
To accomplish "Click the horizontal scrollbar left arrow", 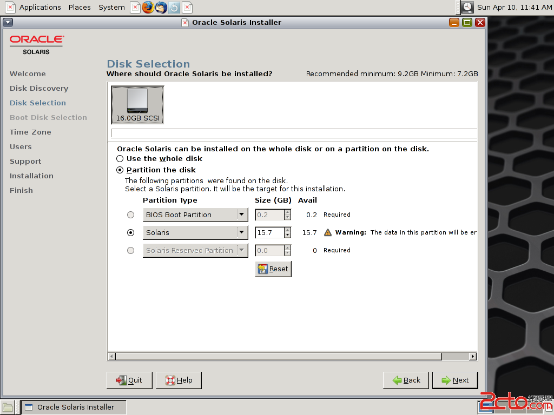I will click(111, 357).
